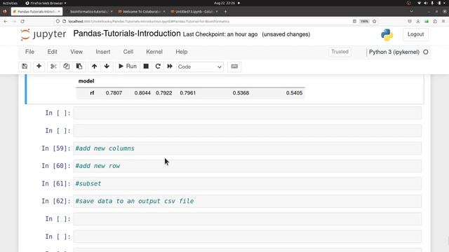
Task: Click kernel idle indicator circle
Action: point(426,52)
